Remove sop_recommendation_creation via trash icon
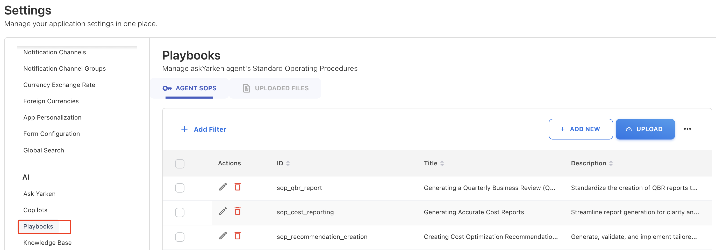The width and height of the screenshot is (716, 250). [x=237, y=236]
